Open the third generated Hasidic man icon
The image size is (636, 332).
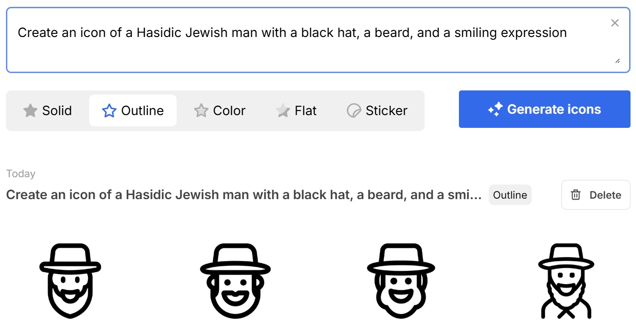401,280
